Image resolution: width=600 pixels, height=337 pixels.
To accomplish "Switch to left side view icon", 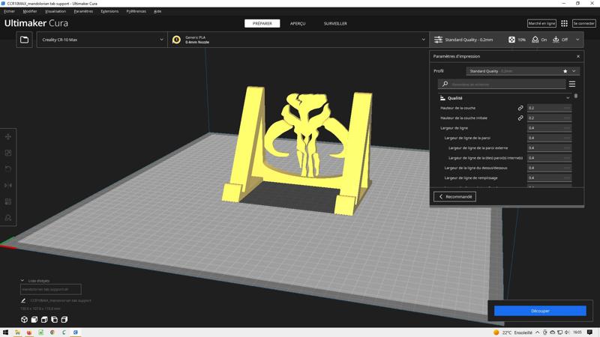I will [x=54, y=320].
